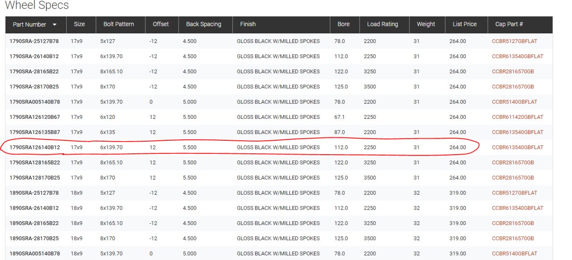Select part number 1790SRA005140B78
Screen dimensions: 572x260
35,102
